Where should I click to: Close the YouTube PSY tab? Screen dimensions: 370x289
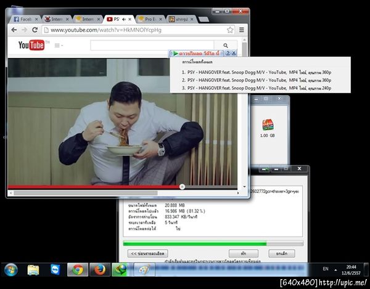tap(129, 19)
